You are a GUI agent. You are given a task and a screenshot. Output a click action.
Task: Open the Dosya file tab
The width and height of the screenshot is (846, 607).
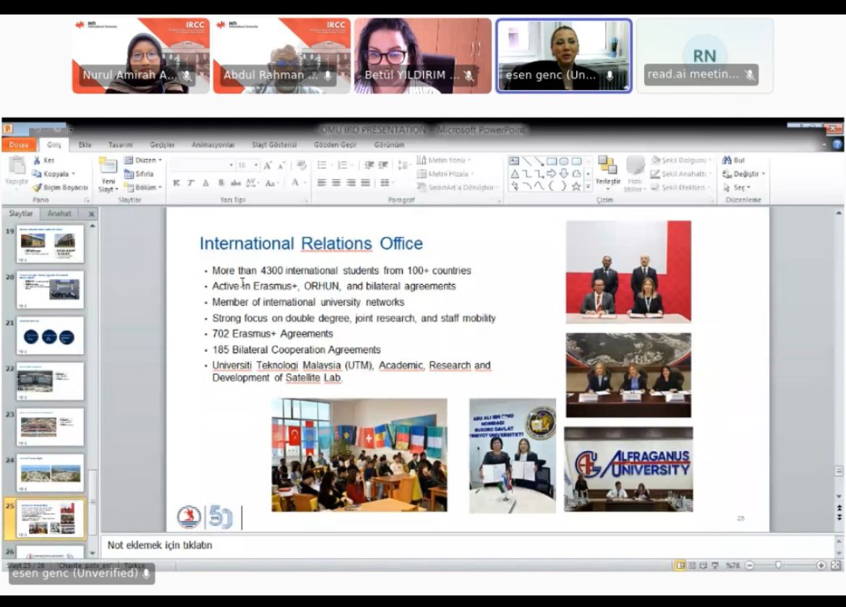click(19, 145)
